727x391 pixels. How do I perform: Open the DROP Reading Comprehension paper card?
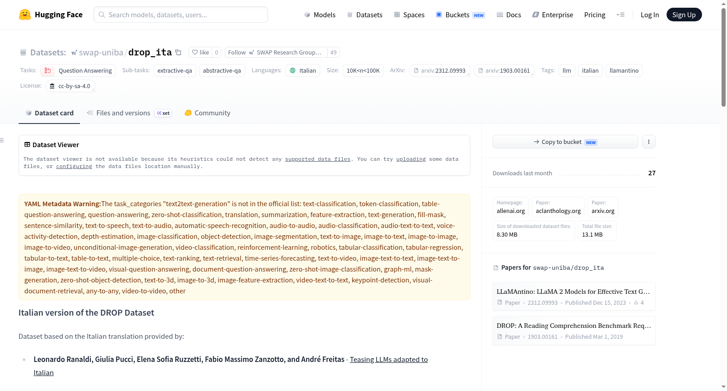(574, 331)
